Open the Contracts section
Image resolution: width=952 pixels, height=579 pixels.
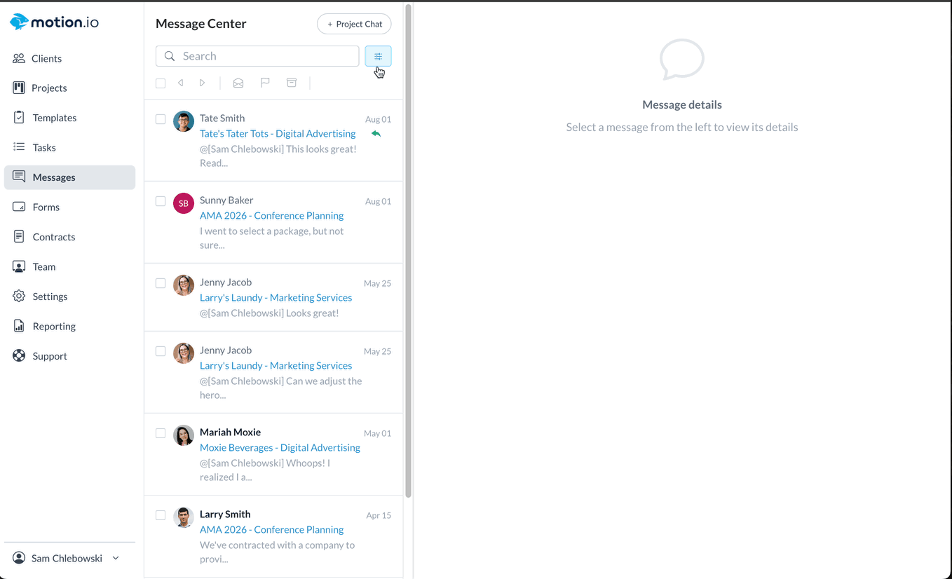click(53, 237)
